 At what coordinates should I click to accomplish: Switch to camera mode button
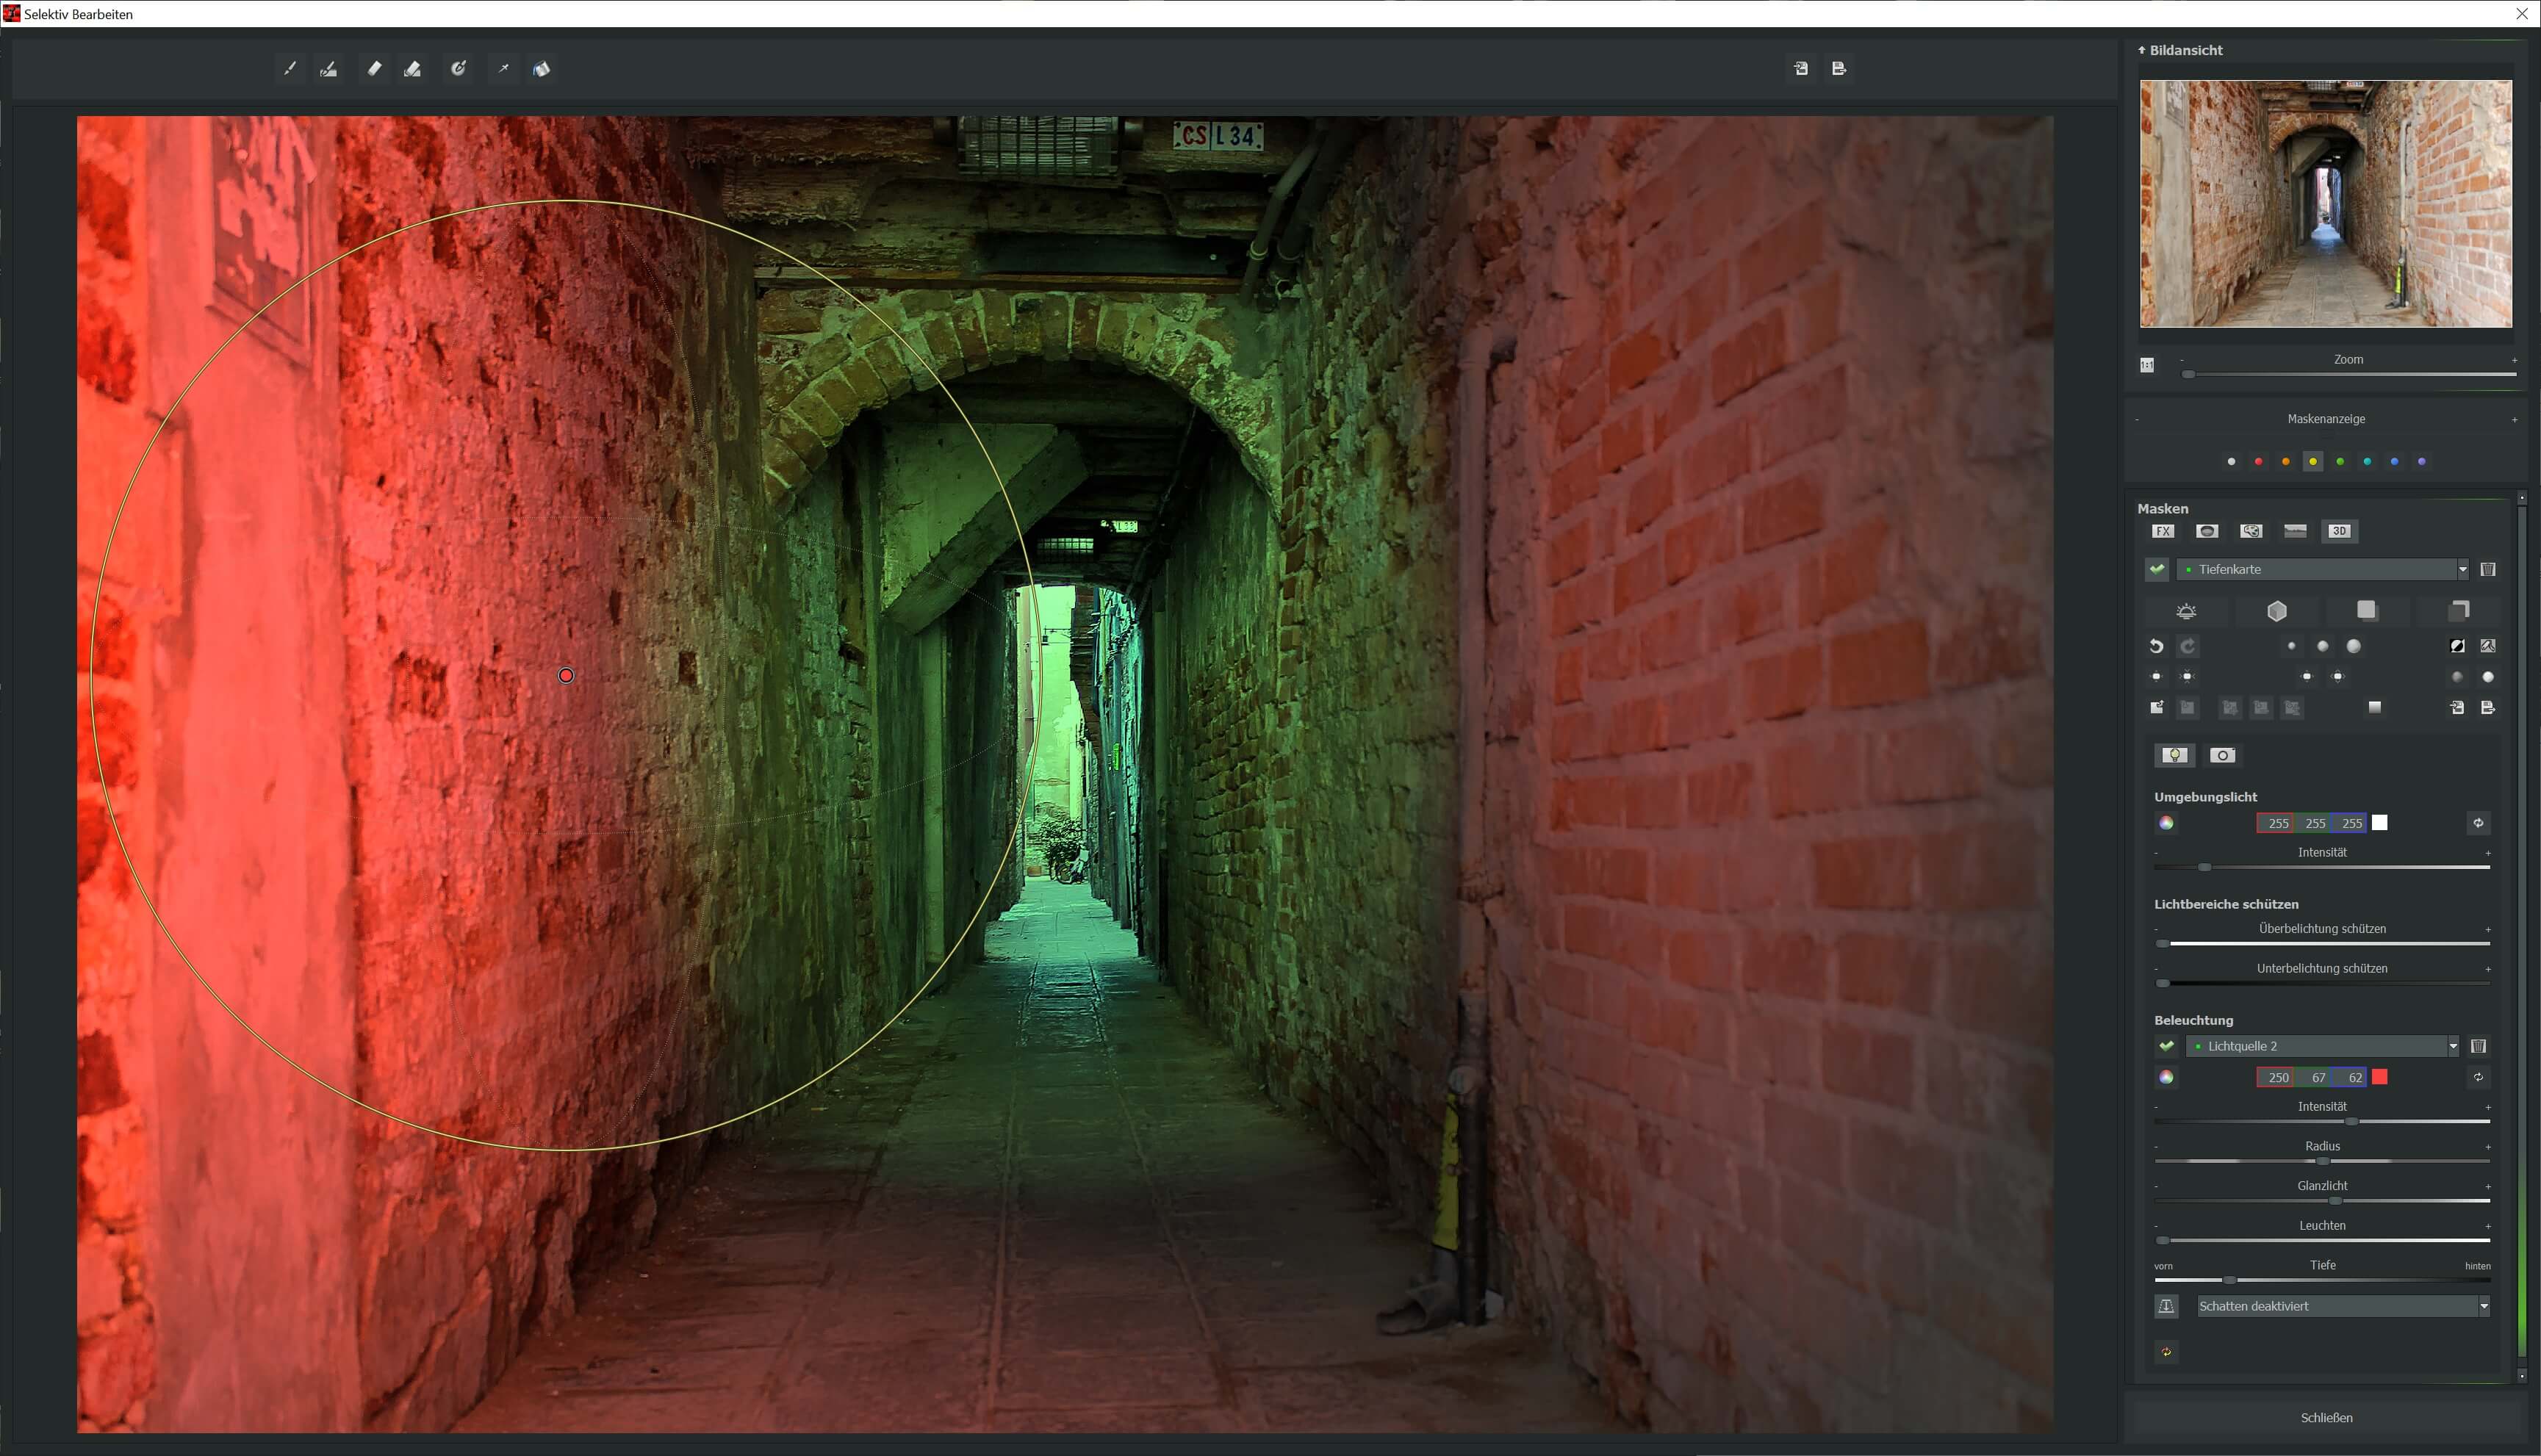pos(2222,755)
